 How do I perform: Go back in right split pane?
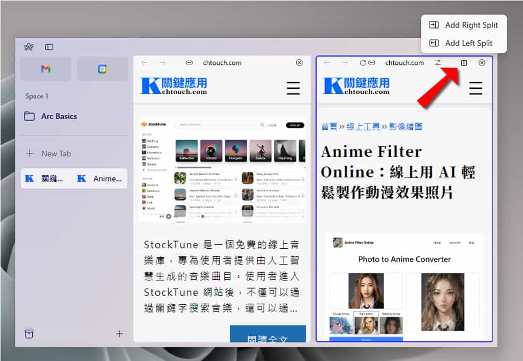tap(327, 63)
